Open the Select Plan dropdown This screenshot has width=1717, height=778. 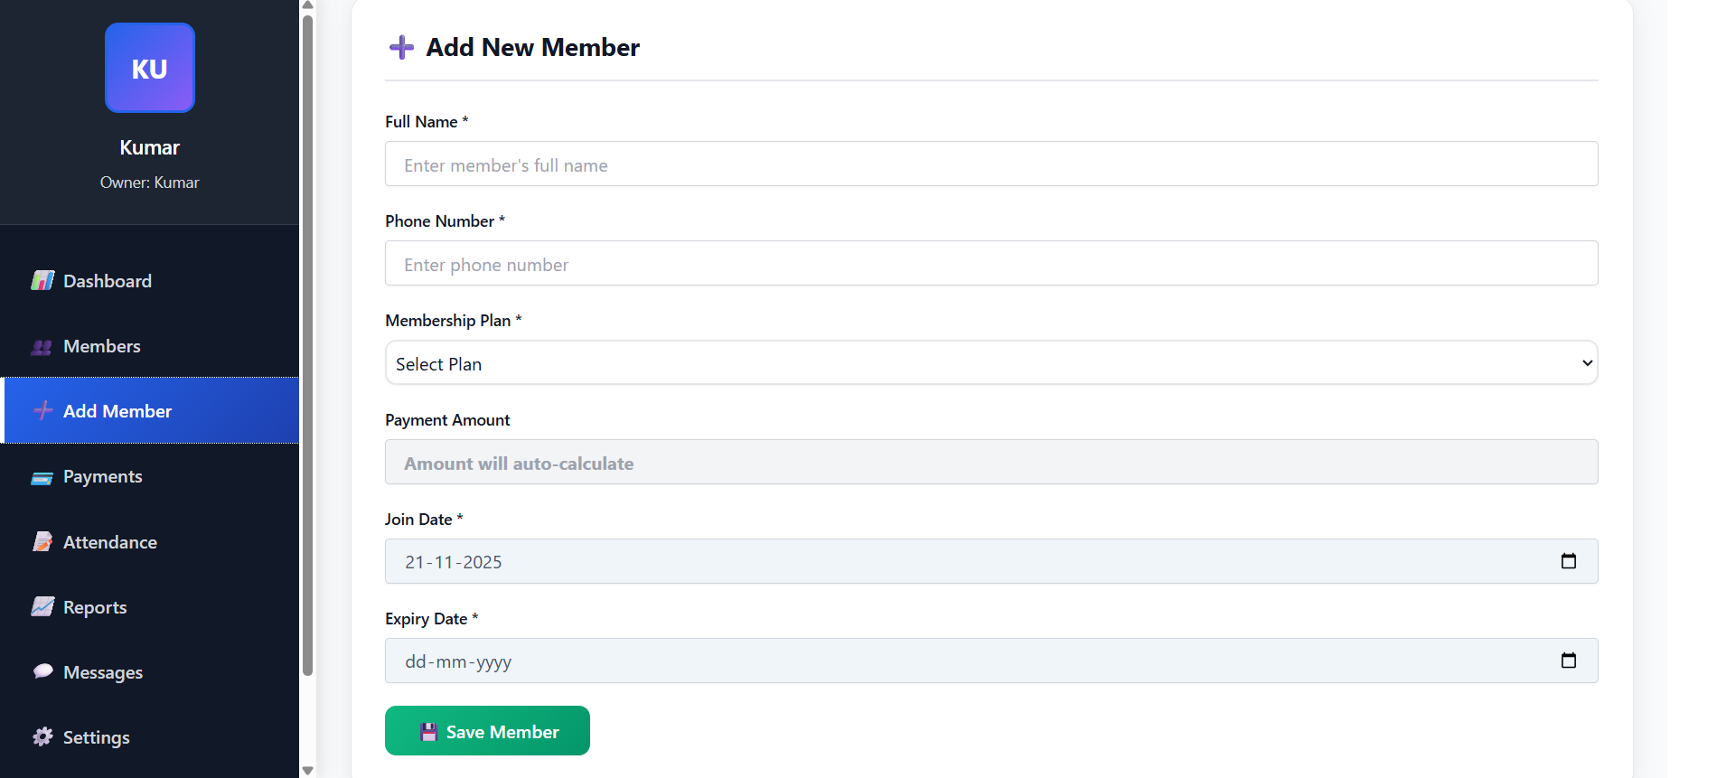point(990,362)
